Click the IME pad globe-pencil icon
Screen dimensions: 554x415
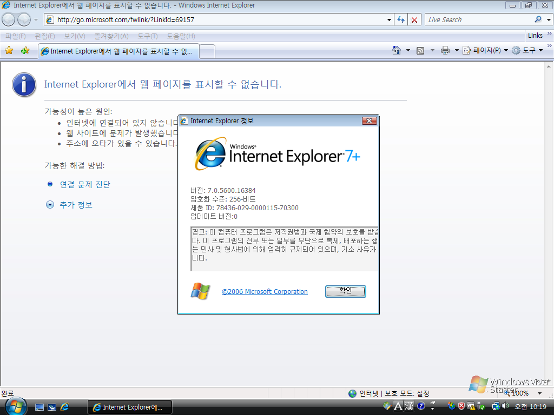coord(387,406)
